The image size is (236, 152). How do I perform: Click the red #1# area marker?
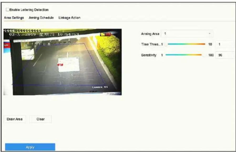point(60,65)
